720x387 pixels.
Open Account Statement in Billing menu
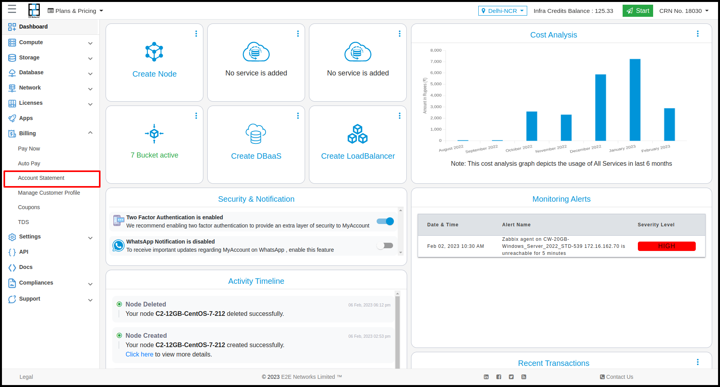[x=41, y=178]
